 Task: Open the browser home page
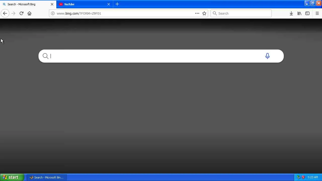tap(29, 13)
